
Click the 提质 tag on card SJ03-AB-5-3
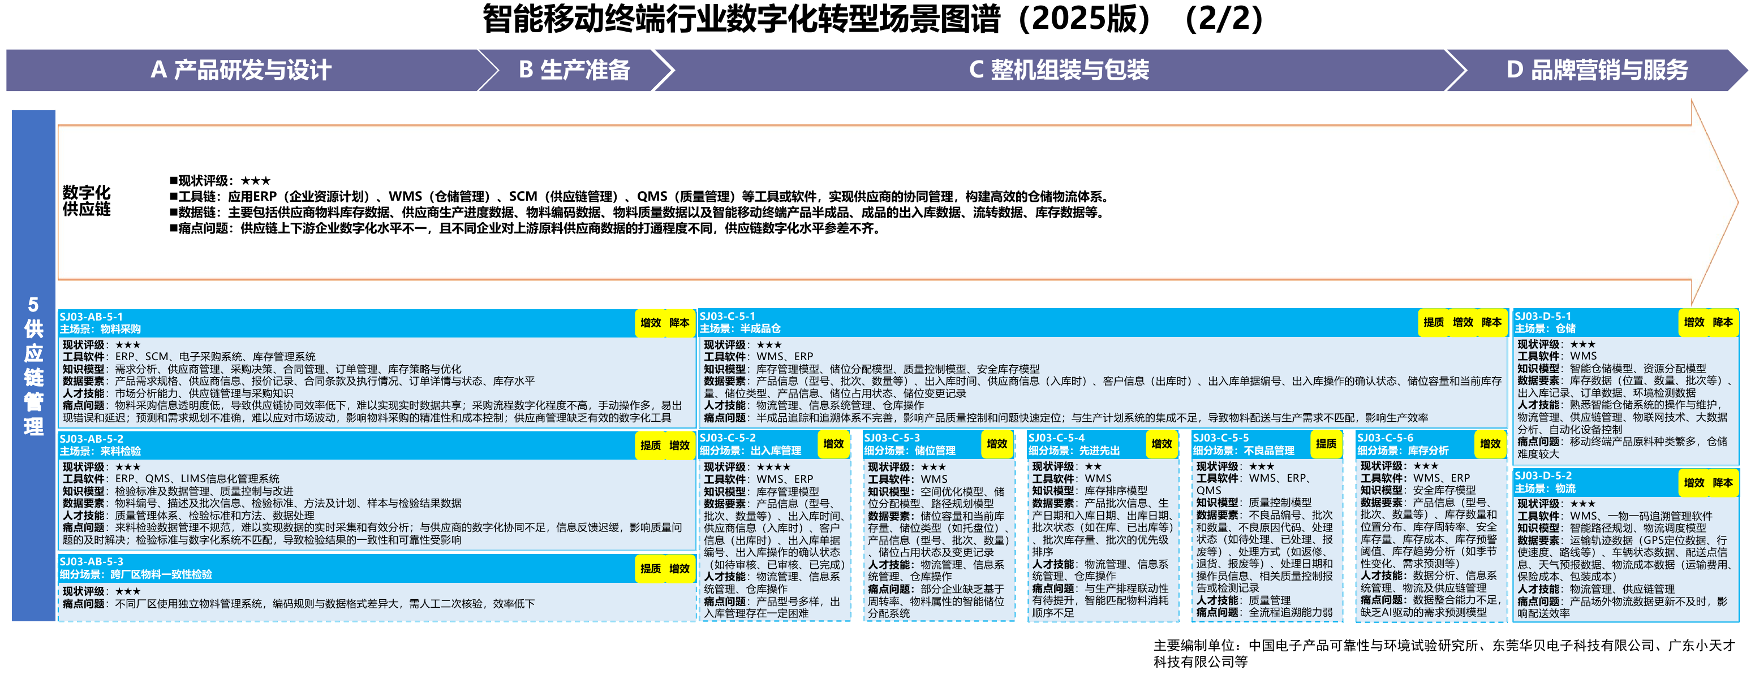click(651, 569)
